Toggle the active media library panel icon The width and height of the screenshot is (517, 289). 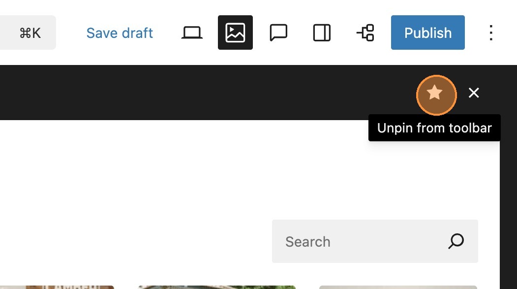pos(235,33)
